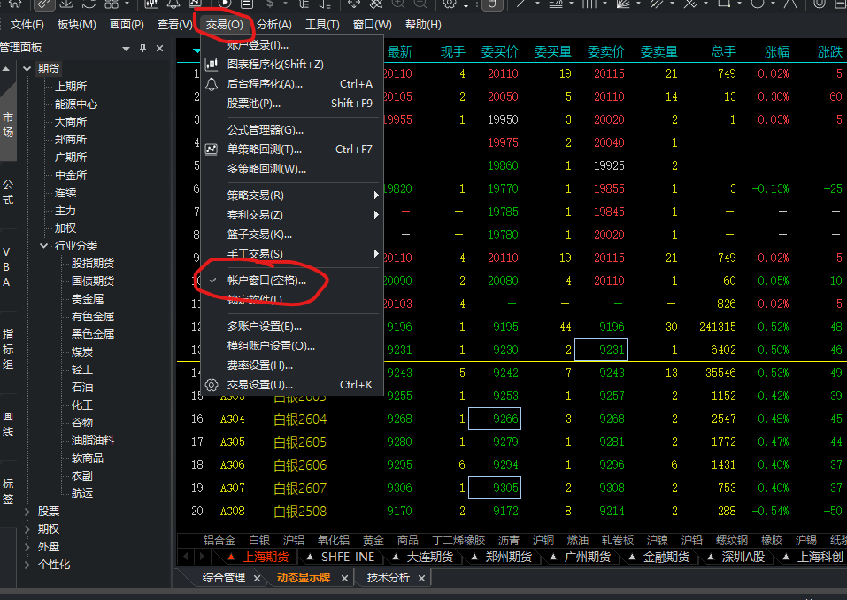The image size is (847, 600).
Task: Click the column dropdown triangle at the table header
Action: [196, 50]
